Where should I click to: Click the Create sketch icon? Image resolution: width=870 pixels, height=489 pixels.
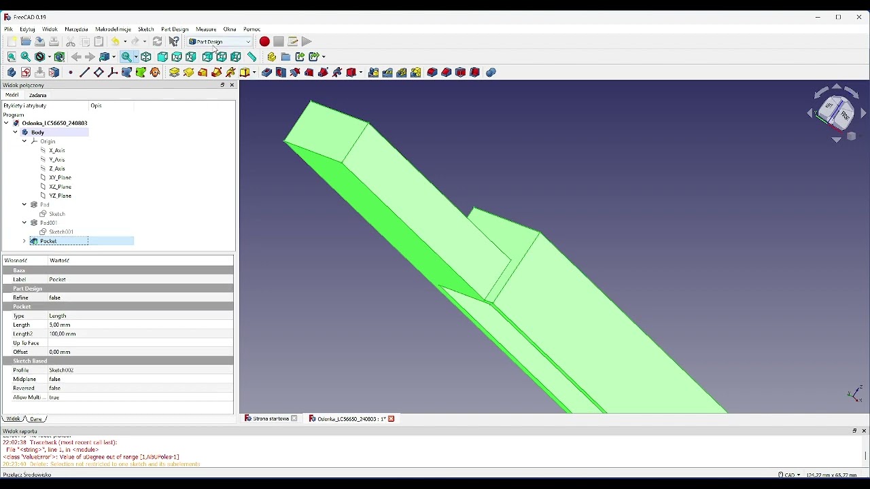(x=26, y=73)
